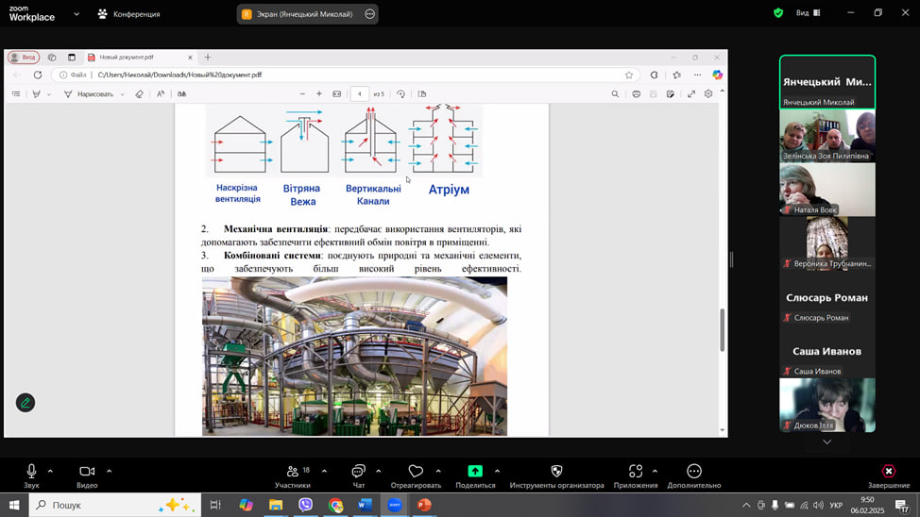Viewport: 920px width, 517px height.
Task: Toggle camera with the Видео button
Action: 87,472
